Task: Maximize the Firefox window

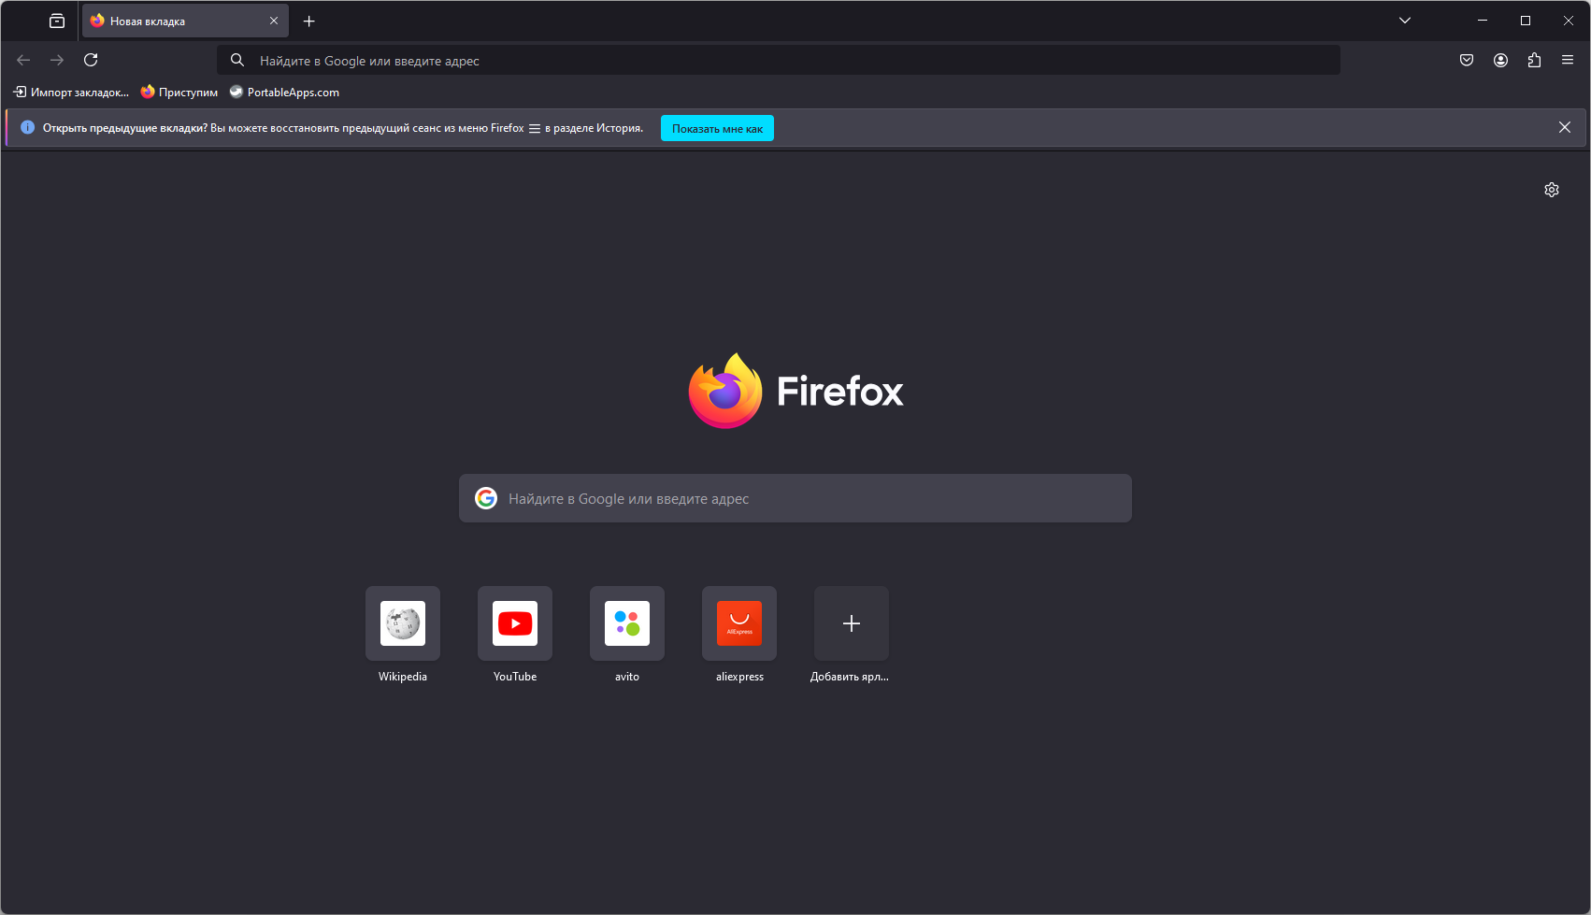Action: (x=1526, y=21)
